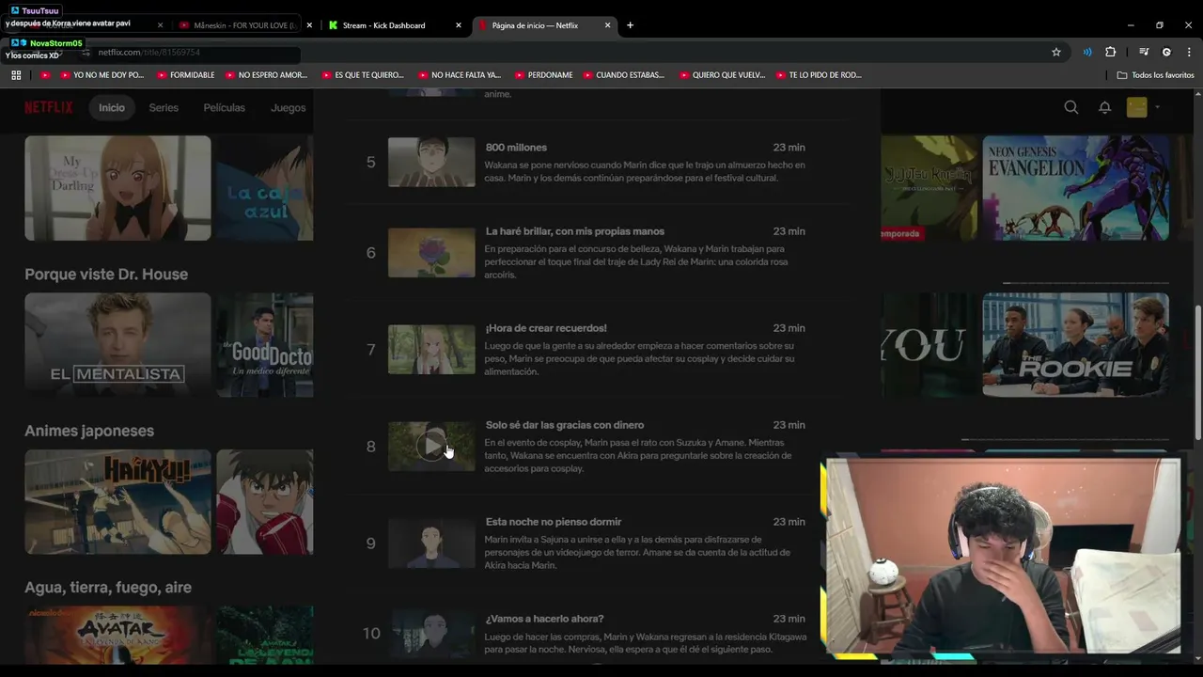
Task: Open bookmark QUIERO QUE VUELV...
Action: click(722, 75)
